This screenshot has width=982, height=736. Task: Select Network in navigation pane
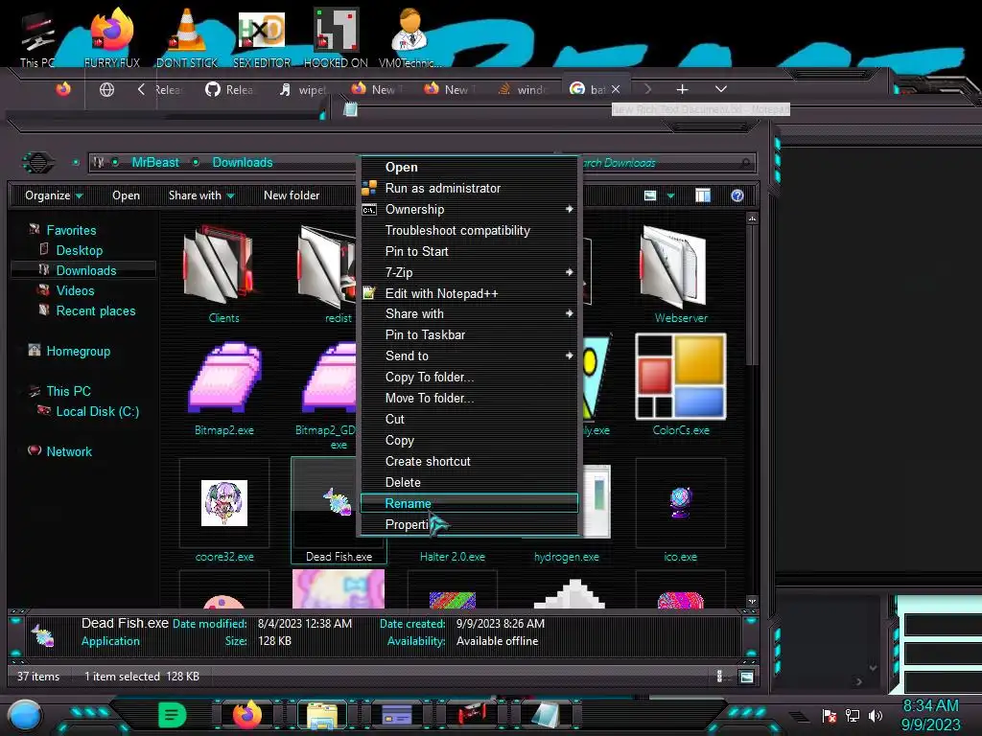click(69, 452)
